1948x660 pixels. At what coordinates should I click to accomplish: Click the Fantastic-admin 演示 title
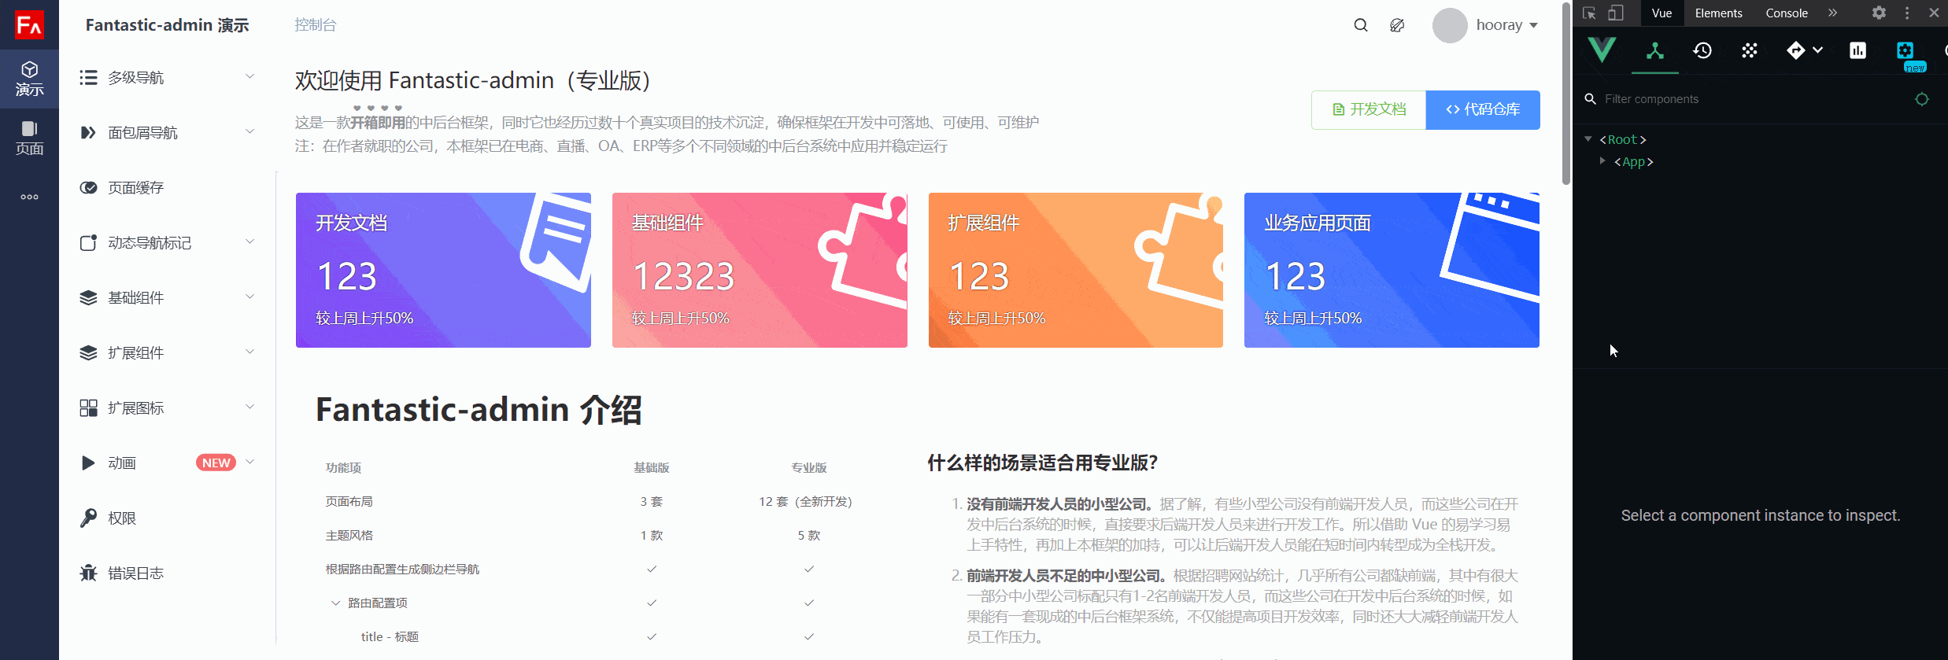pos(167,25)
